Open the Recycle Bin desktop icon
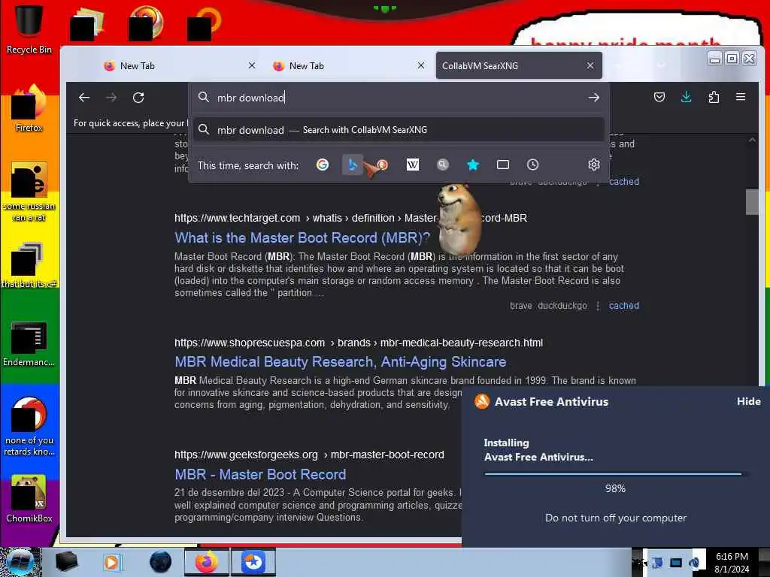The width and height of the screenshot is (770, 577). pos(29,29)
